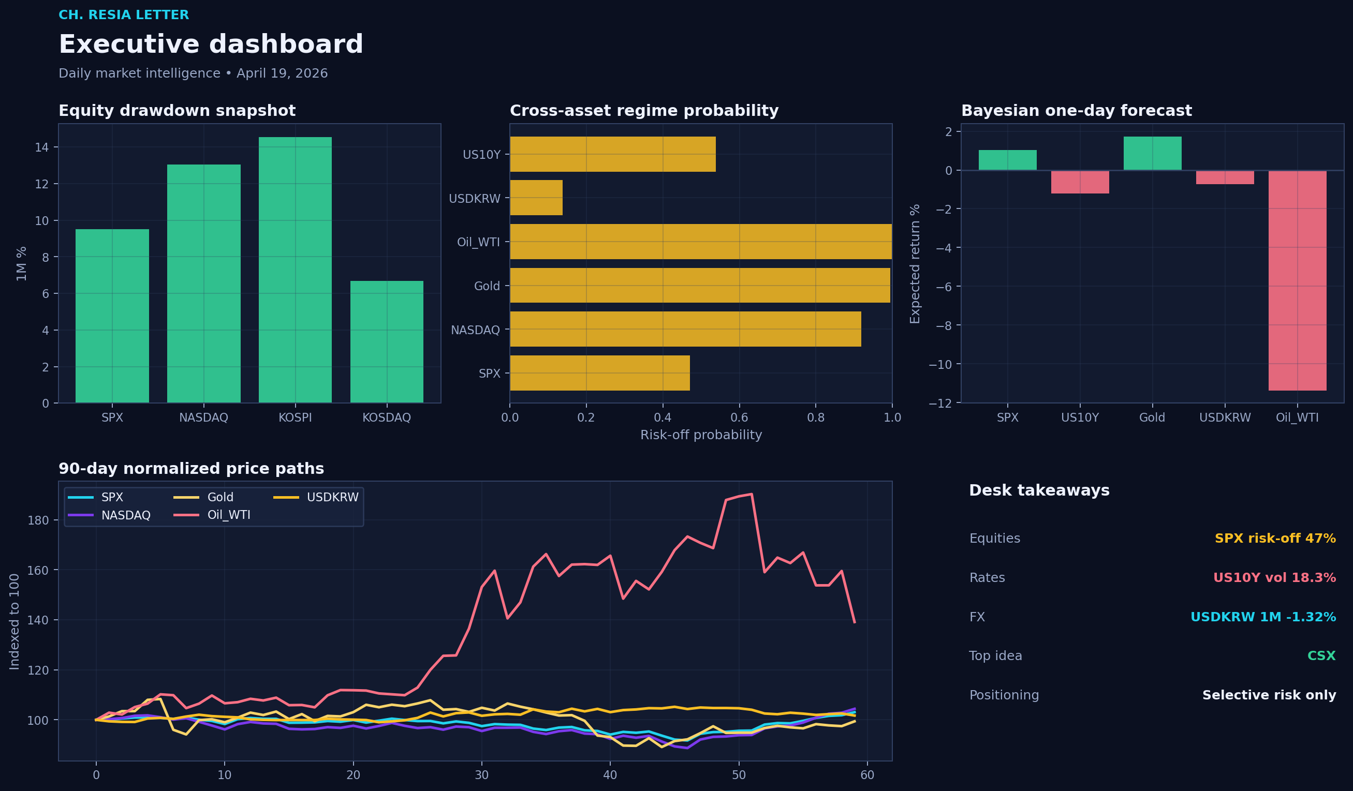Click the NASDAQ bar in Equity drawdown chart
The image size is (1353, 791).
203,283
